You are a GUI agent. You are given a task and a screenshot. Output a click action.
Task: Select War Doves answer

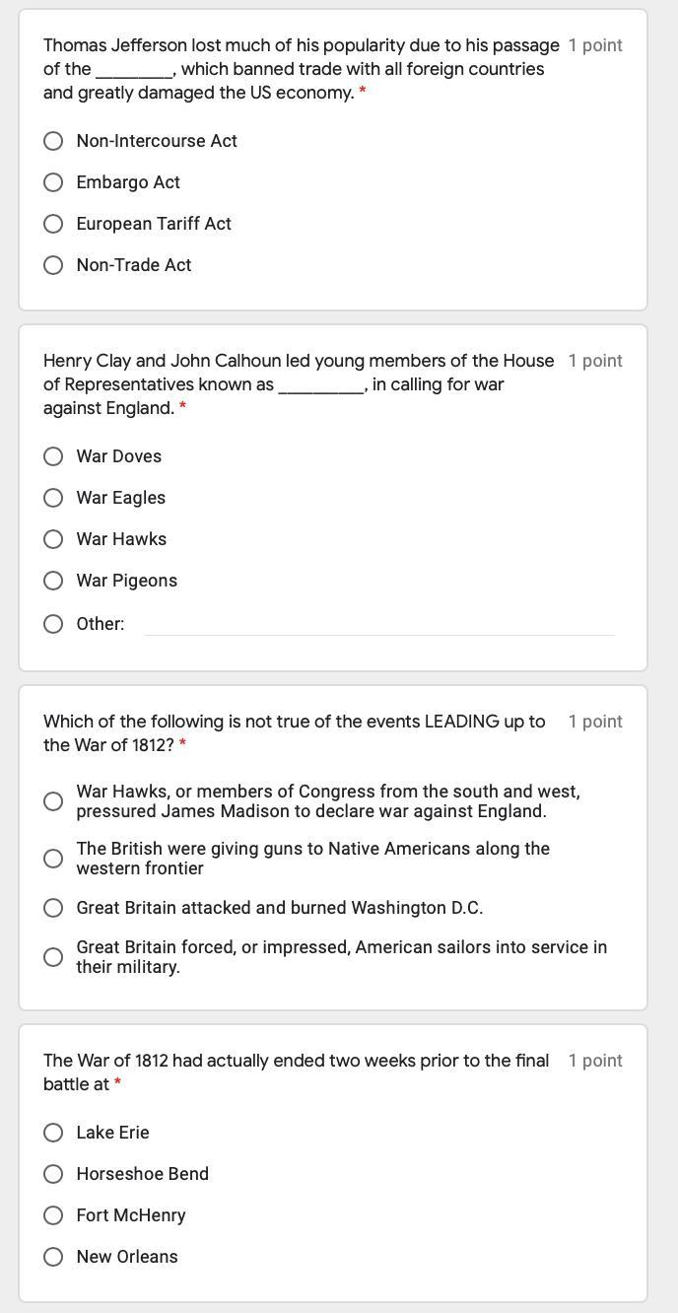tap(53, 456)
